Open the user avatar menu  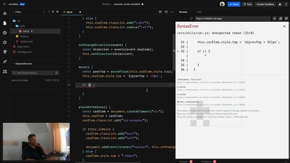222,4
